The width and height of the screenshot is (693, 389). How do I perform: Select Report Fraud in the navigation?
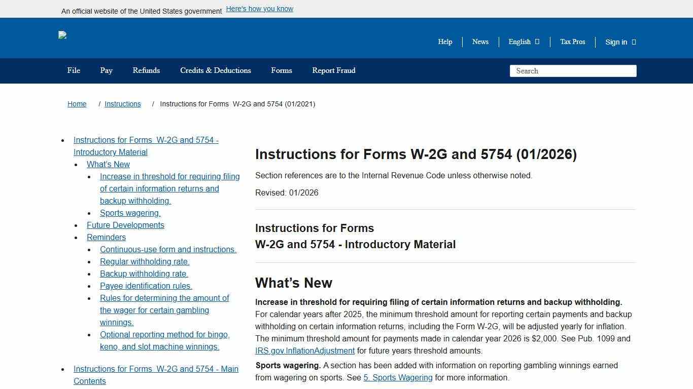pos(333,70)
